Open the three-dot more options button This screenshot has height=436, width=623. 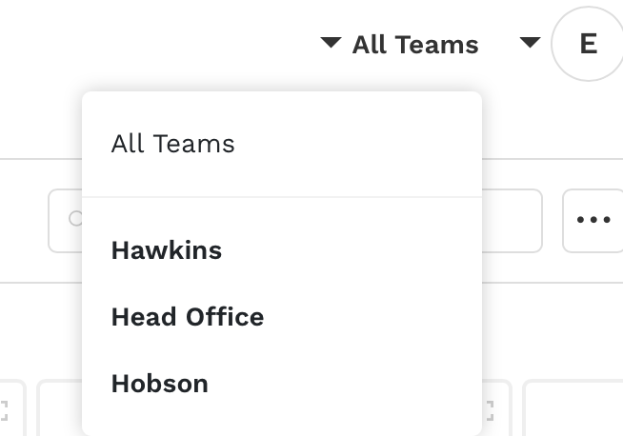593,221
